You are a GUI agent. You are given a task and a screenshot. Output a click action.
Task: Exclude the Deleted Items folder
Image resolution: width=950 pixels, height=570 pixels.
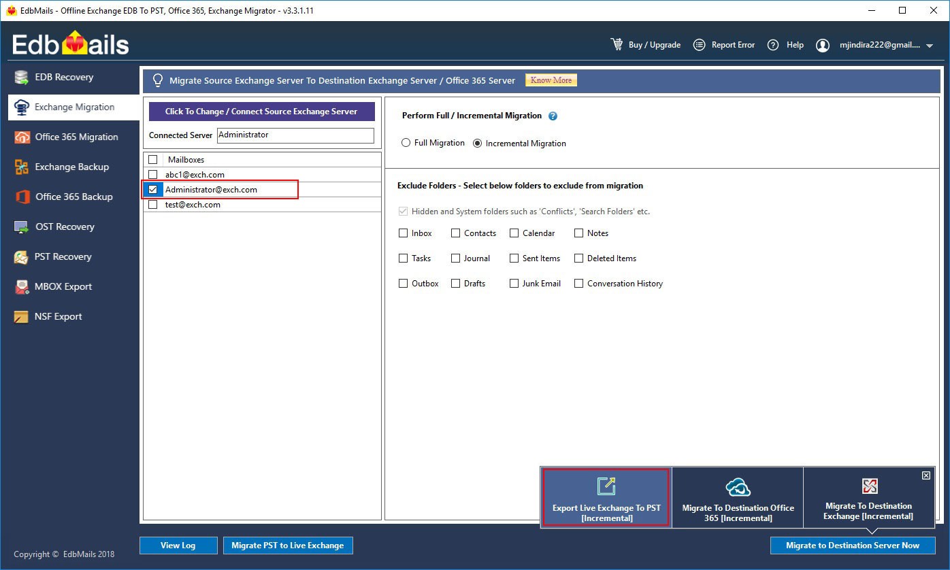coord(579,258)
